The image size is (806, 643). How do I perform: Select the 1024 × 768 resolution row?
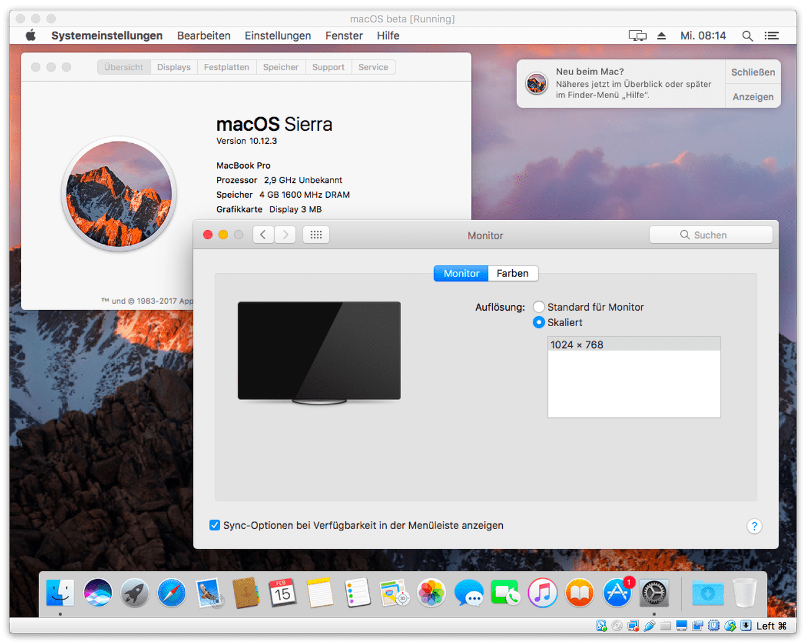point(634,345)
